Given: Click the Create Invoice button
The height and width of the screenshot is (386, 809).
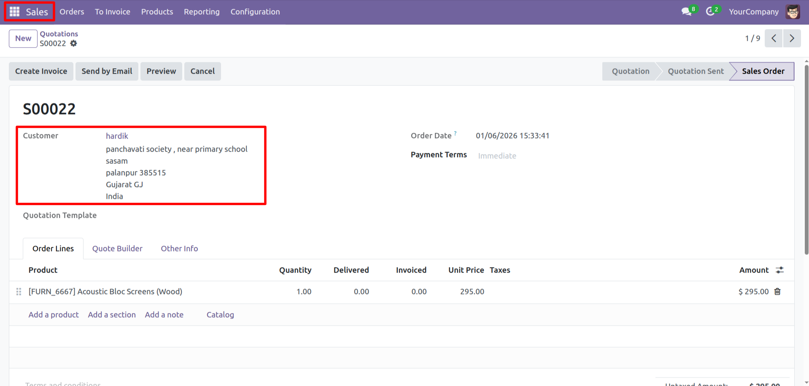Looking at the screenshot, I should tap(41, 71).
